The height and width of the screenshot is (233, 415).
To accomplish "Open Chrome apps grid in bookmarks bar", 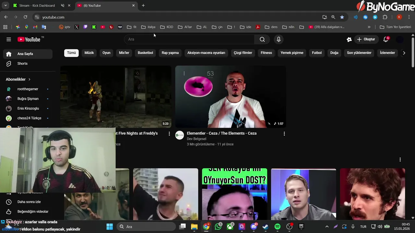I will pyautogui.click(x=5, y=27).
